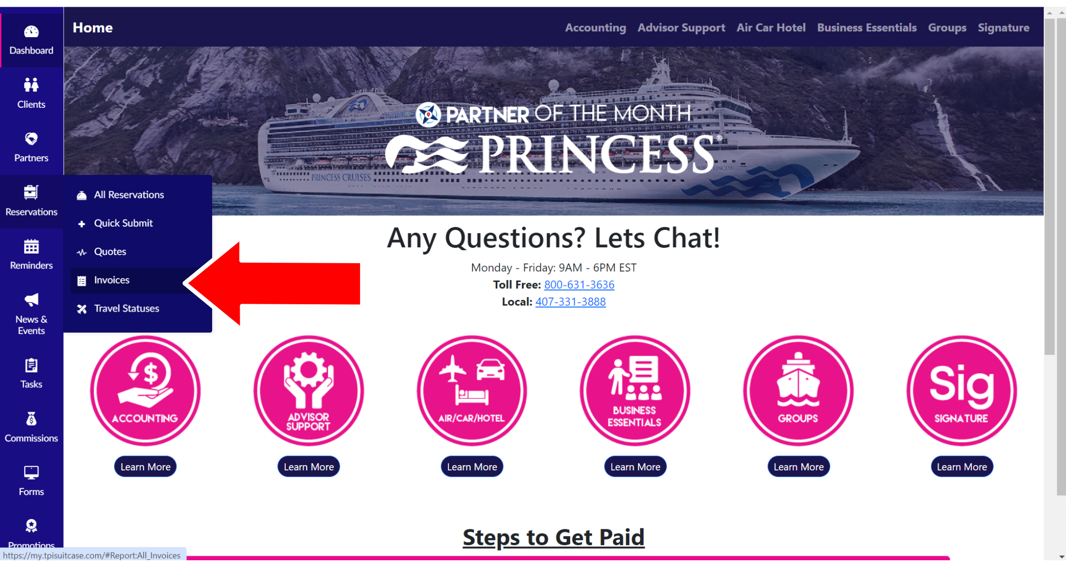1066x567 pixels.
Task: Open the Commissions money bag icon
Action: (x=31, y=419)
